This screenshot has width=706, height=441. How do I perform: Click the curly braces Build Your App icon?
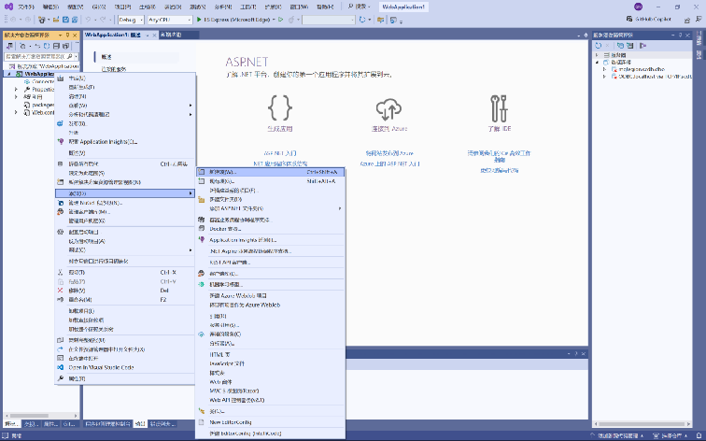click(280, 108)
